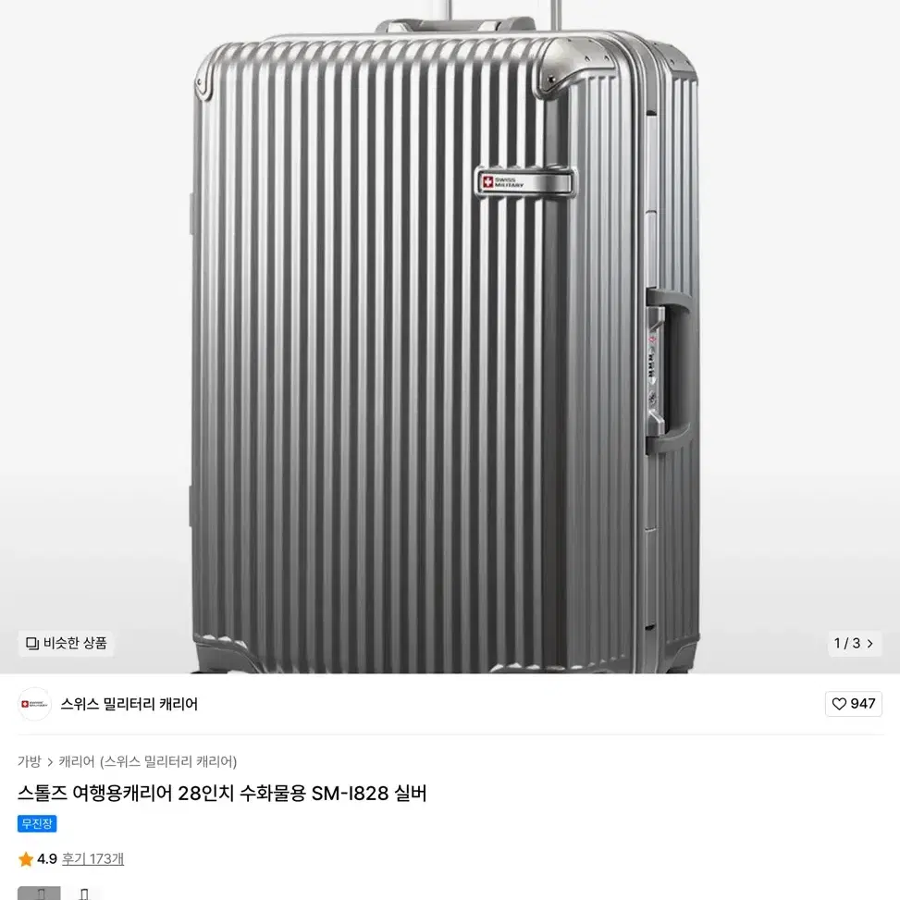Click the overlapping-squares icon beside 비슷한 상품
This screenshot has width=900, height=900.
click(x=32, y=644)
